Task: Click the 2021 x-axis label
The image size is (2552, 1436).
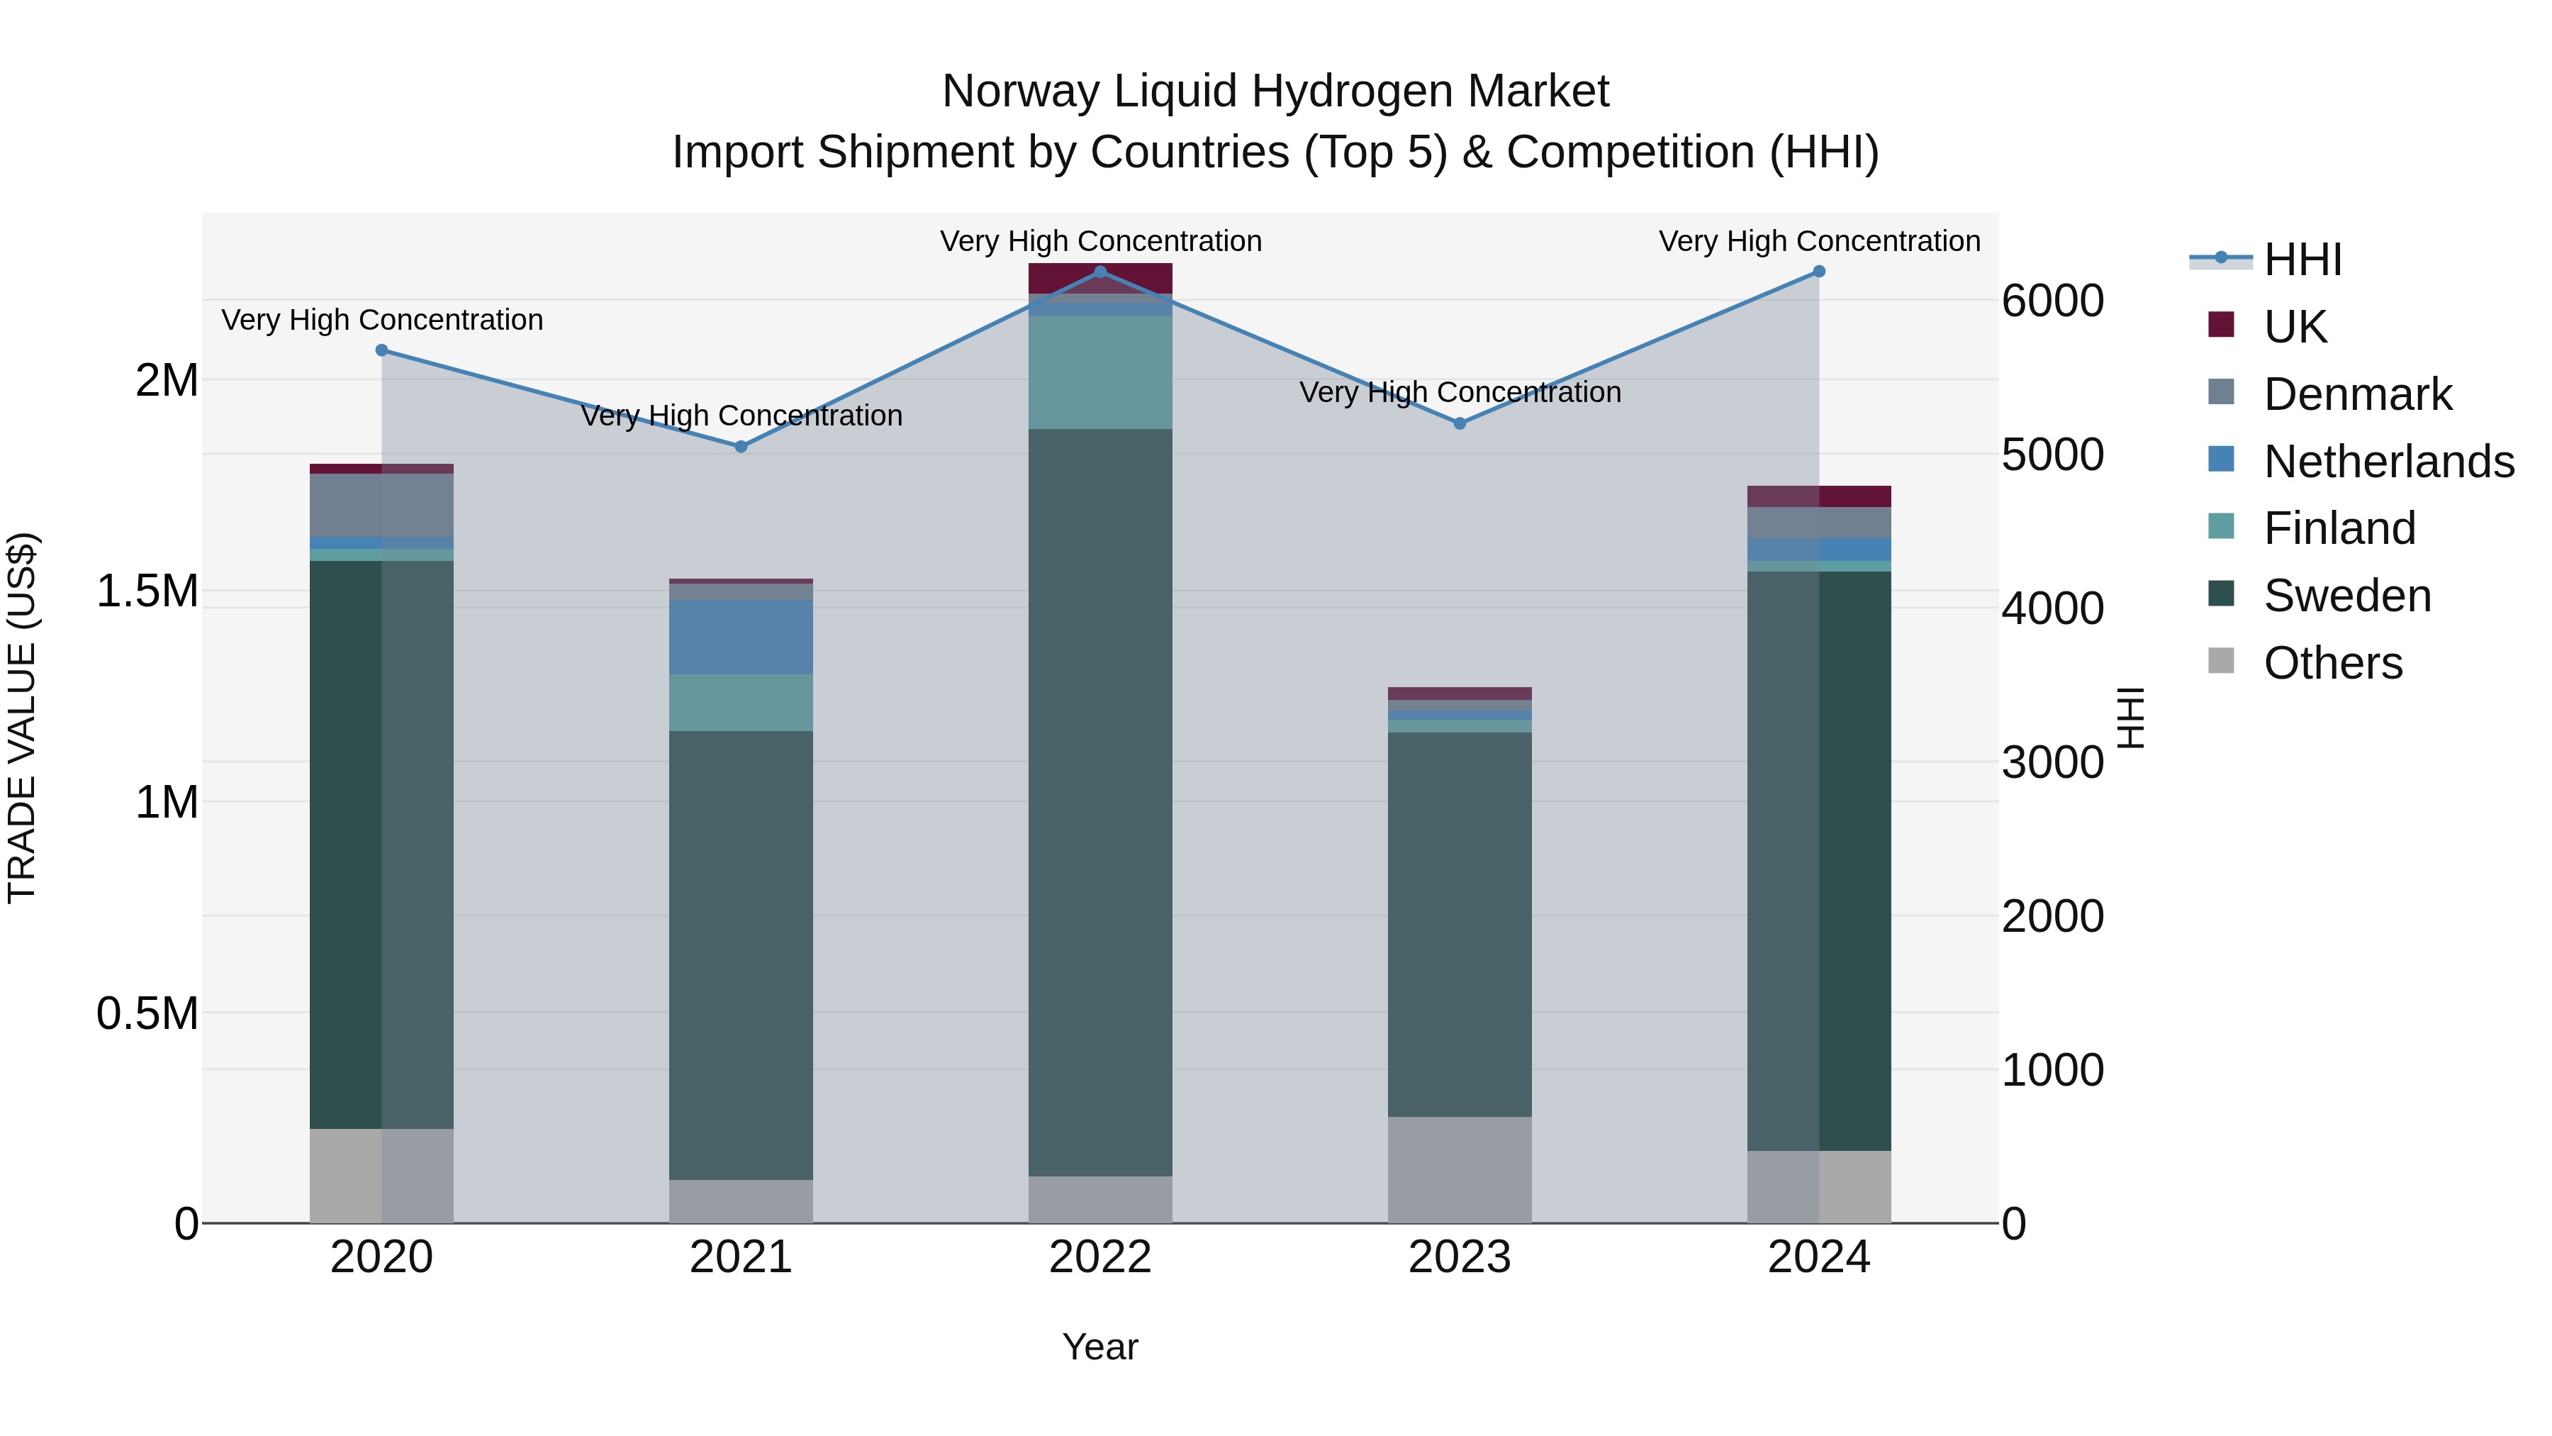Action: [x=741, y=1257]
